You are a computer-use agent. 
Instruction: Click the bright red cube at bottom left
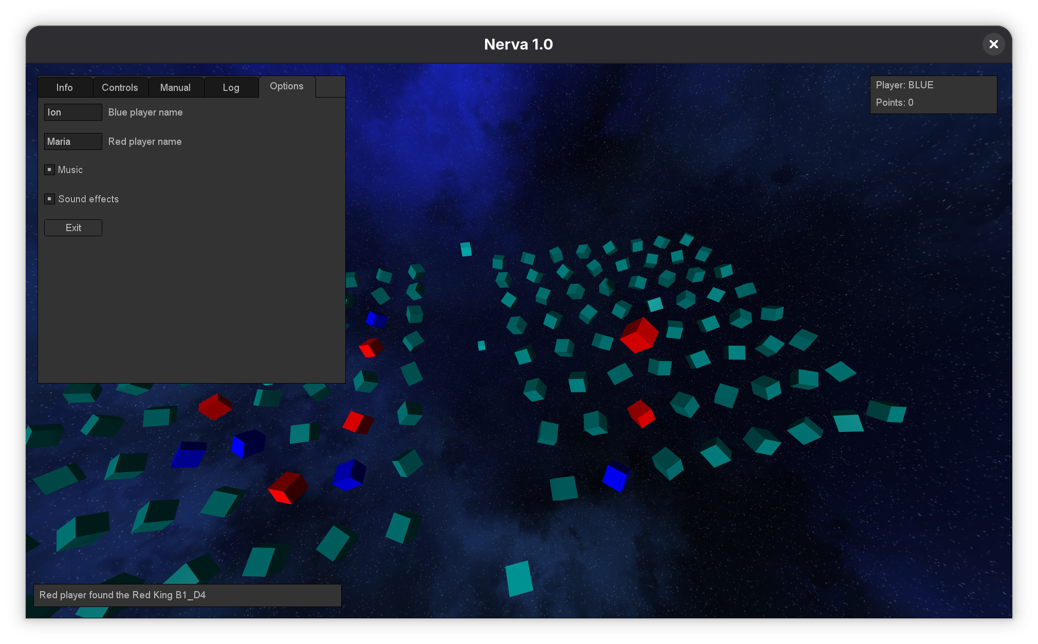(288, 487)
